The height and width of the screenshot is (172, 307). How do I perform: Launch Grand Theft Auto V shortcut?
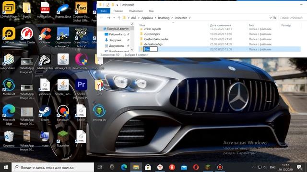click(x=81, y=37)
